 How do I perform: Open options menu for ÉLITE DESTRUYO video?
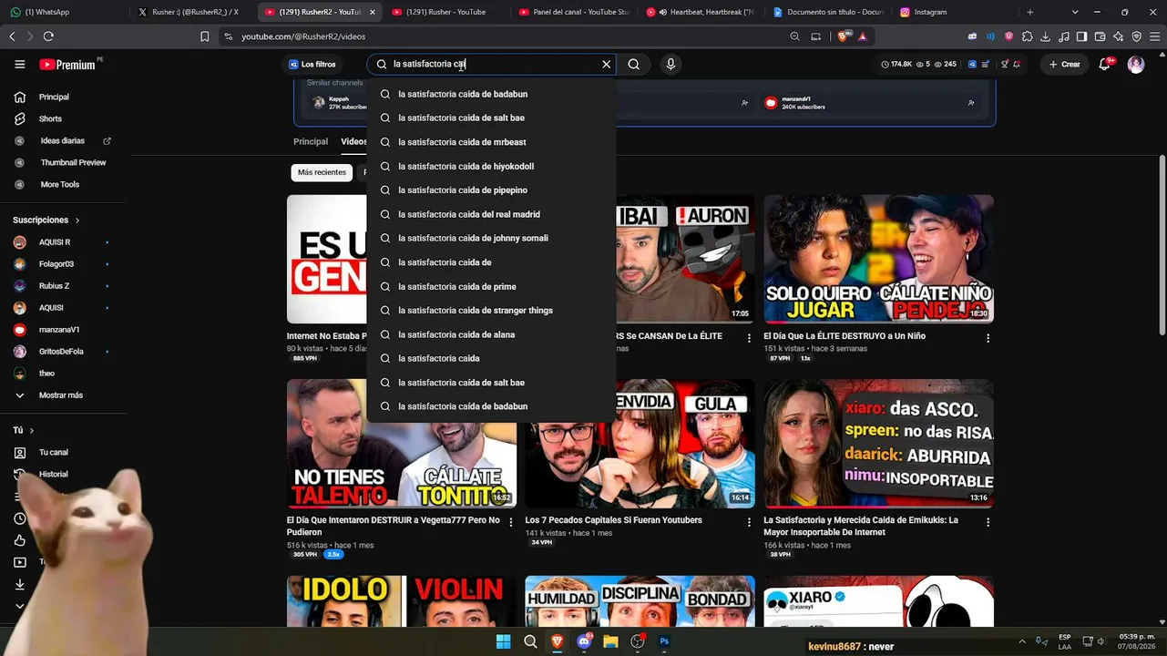(x=988, y=338)
